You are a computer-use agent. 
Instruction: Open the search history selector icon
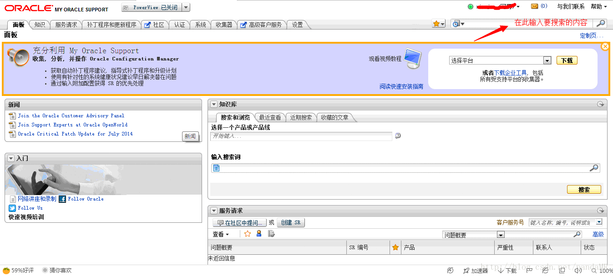click(458, 24)
